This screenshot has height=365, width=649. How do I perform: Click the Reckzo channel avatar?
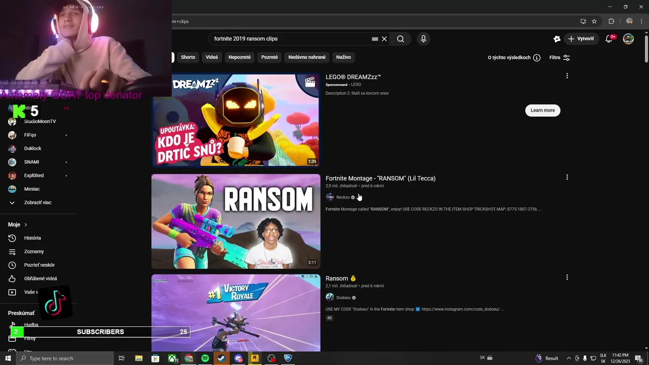tap(330, 197)
